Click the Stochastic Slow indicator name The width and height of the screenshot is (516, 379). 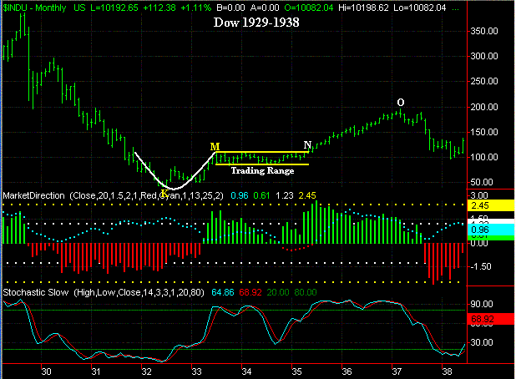(x=36, y=292)
